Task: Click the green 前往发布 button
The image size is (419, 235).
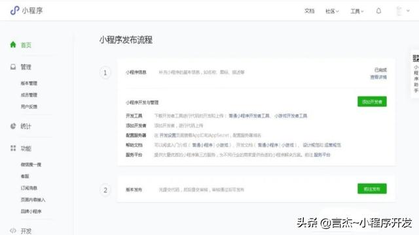Action: click(x=372, y=189)
